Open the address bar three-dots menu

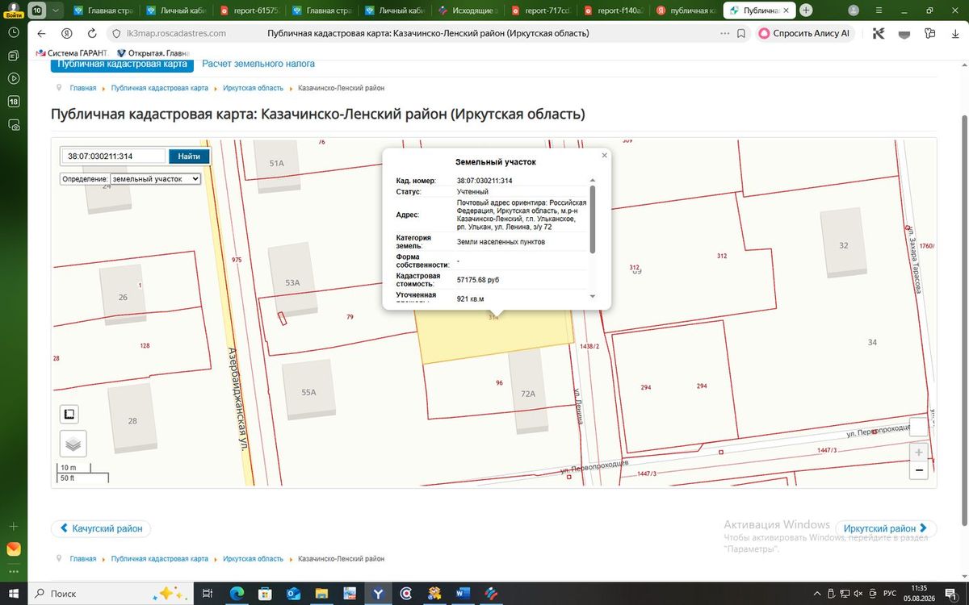pyautogui.click(x=723, y=34)
